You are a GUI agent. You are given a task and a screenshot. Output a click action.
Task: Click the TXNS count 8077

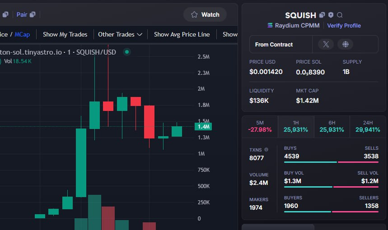click(x=257, y=158)
